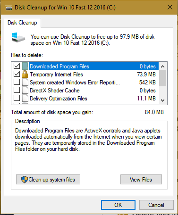The image size is (178, 215).
Task: Click the Delivery Optimization Files page icon
Action: point(25,98)
